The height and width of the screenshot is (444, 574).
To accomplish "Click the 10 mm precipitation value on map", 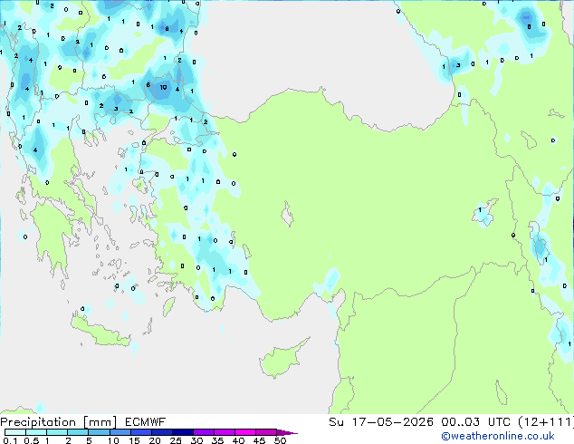I will 163,87.
